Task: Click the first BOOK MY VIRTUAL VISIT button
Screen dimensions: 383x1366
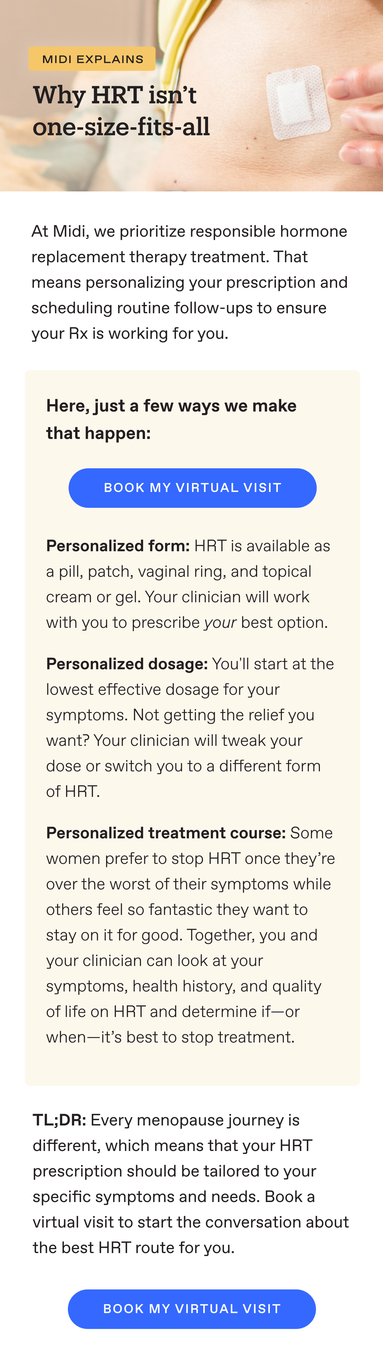Action: click(192, 488)
